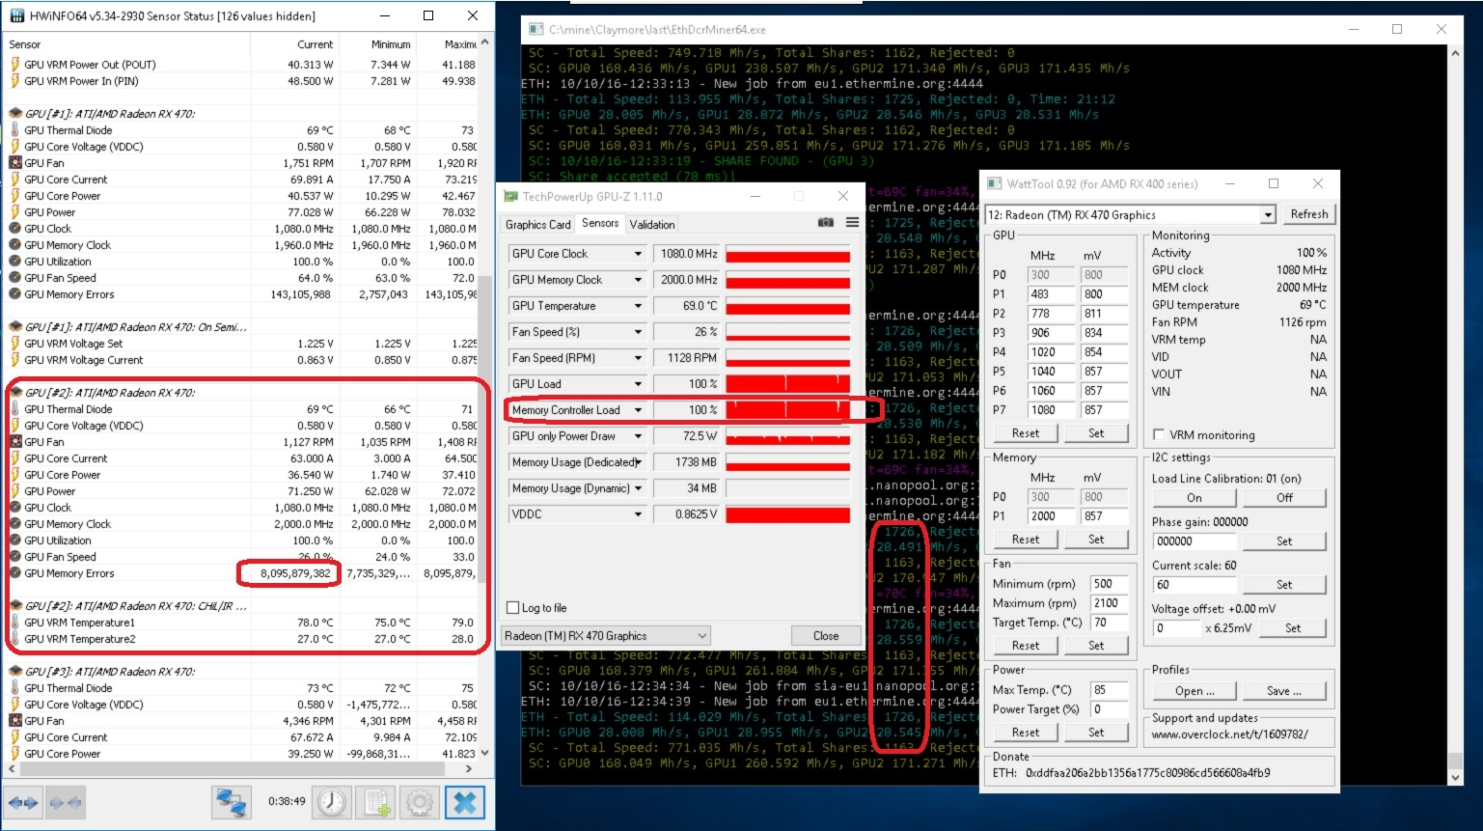Expand the GPU Core Clock sensor dropdown
1483x831 pixels.
[x=638, y=254]
